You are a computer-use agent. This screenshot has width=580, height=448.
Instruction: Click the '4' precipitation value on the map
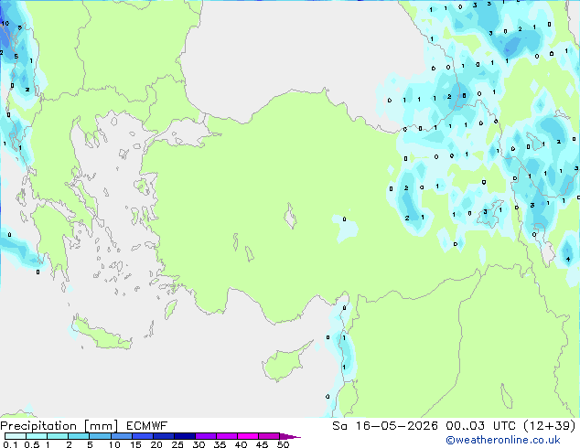click(x=568, y=260)
